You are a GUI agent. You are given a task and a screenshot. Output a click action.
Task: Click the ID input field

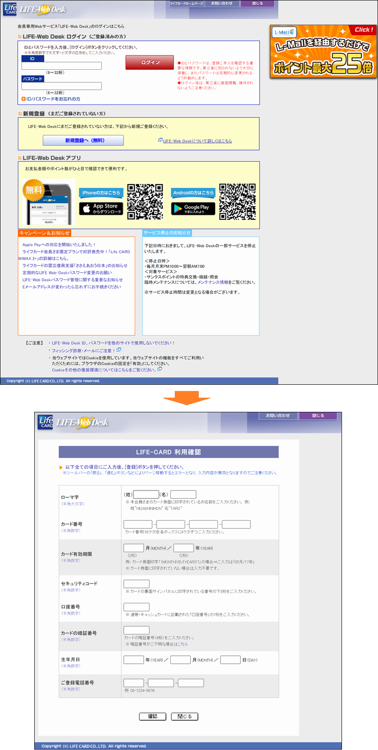point(61,66)
